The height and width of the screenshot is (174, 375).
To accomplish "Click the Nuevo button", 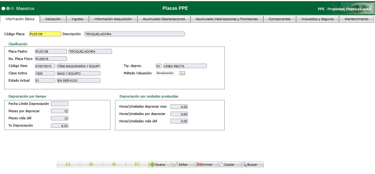I will [x=160, y=165].
